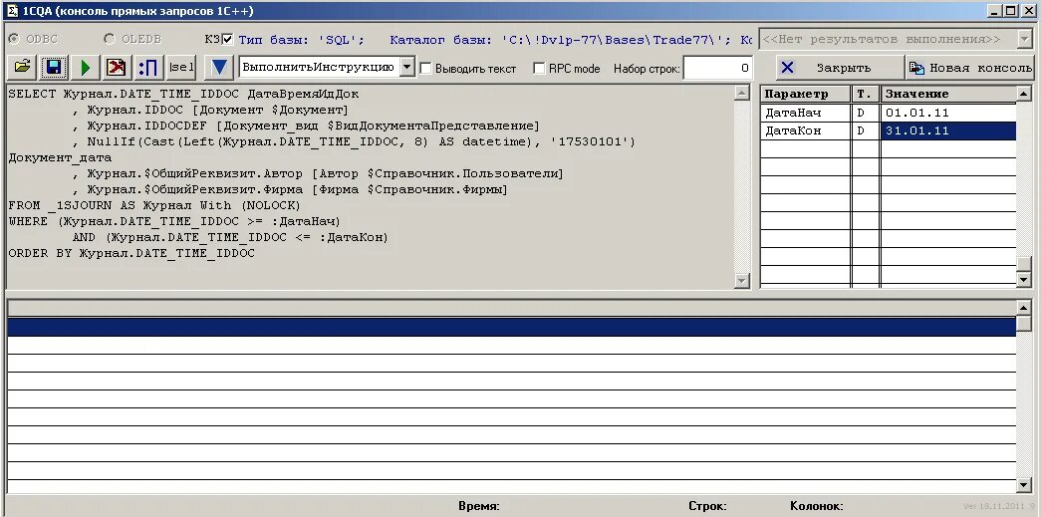Click results grid scroll up arrow
The width and height of the screenshot is (1041, 517).
(1024, 307)
